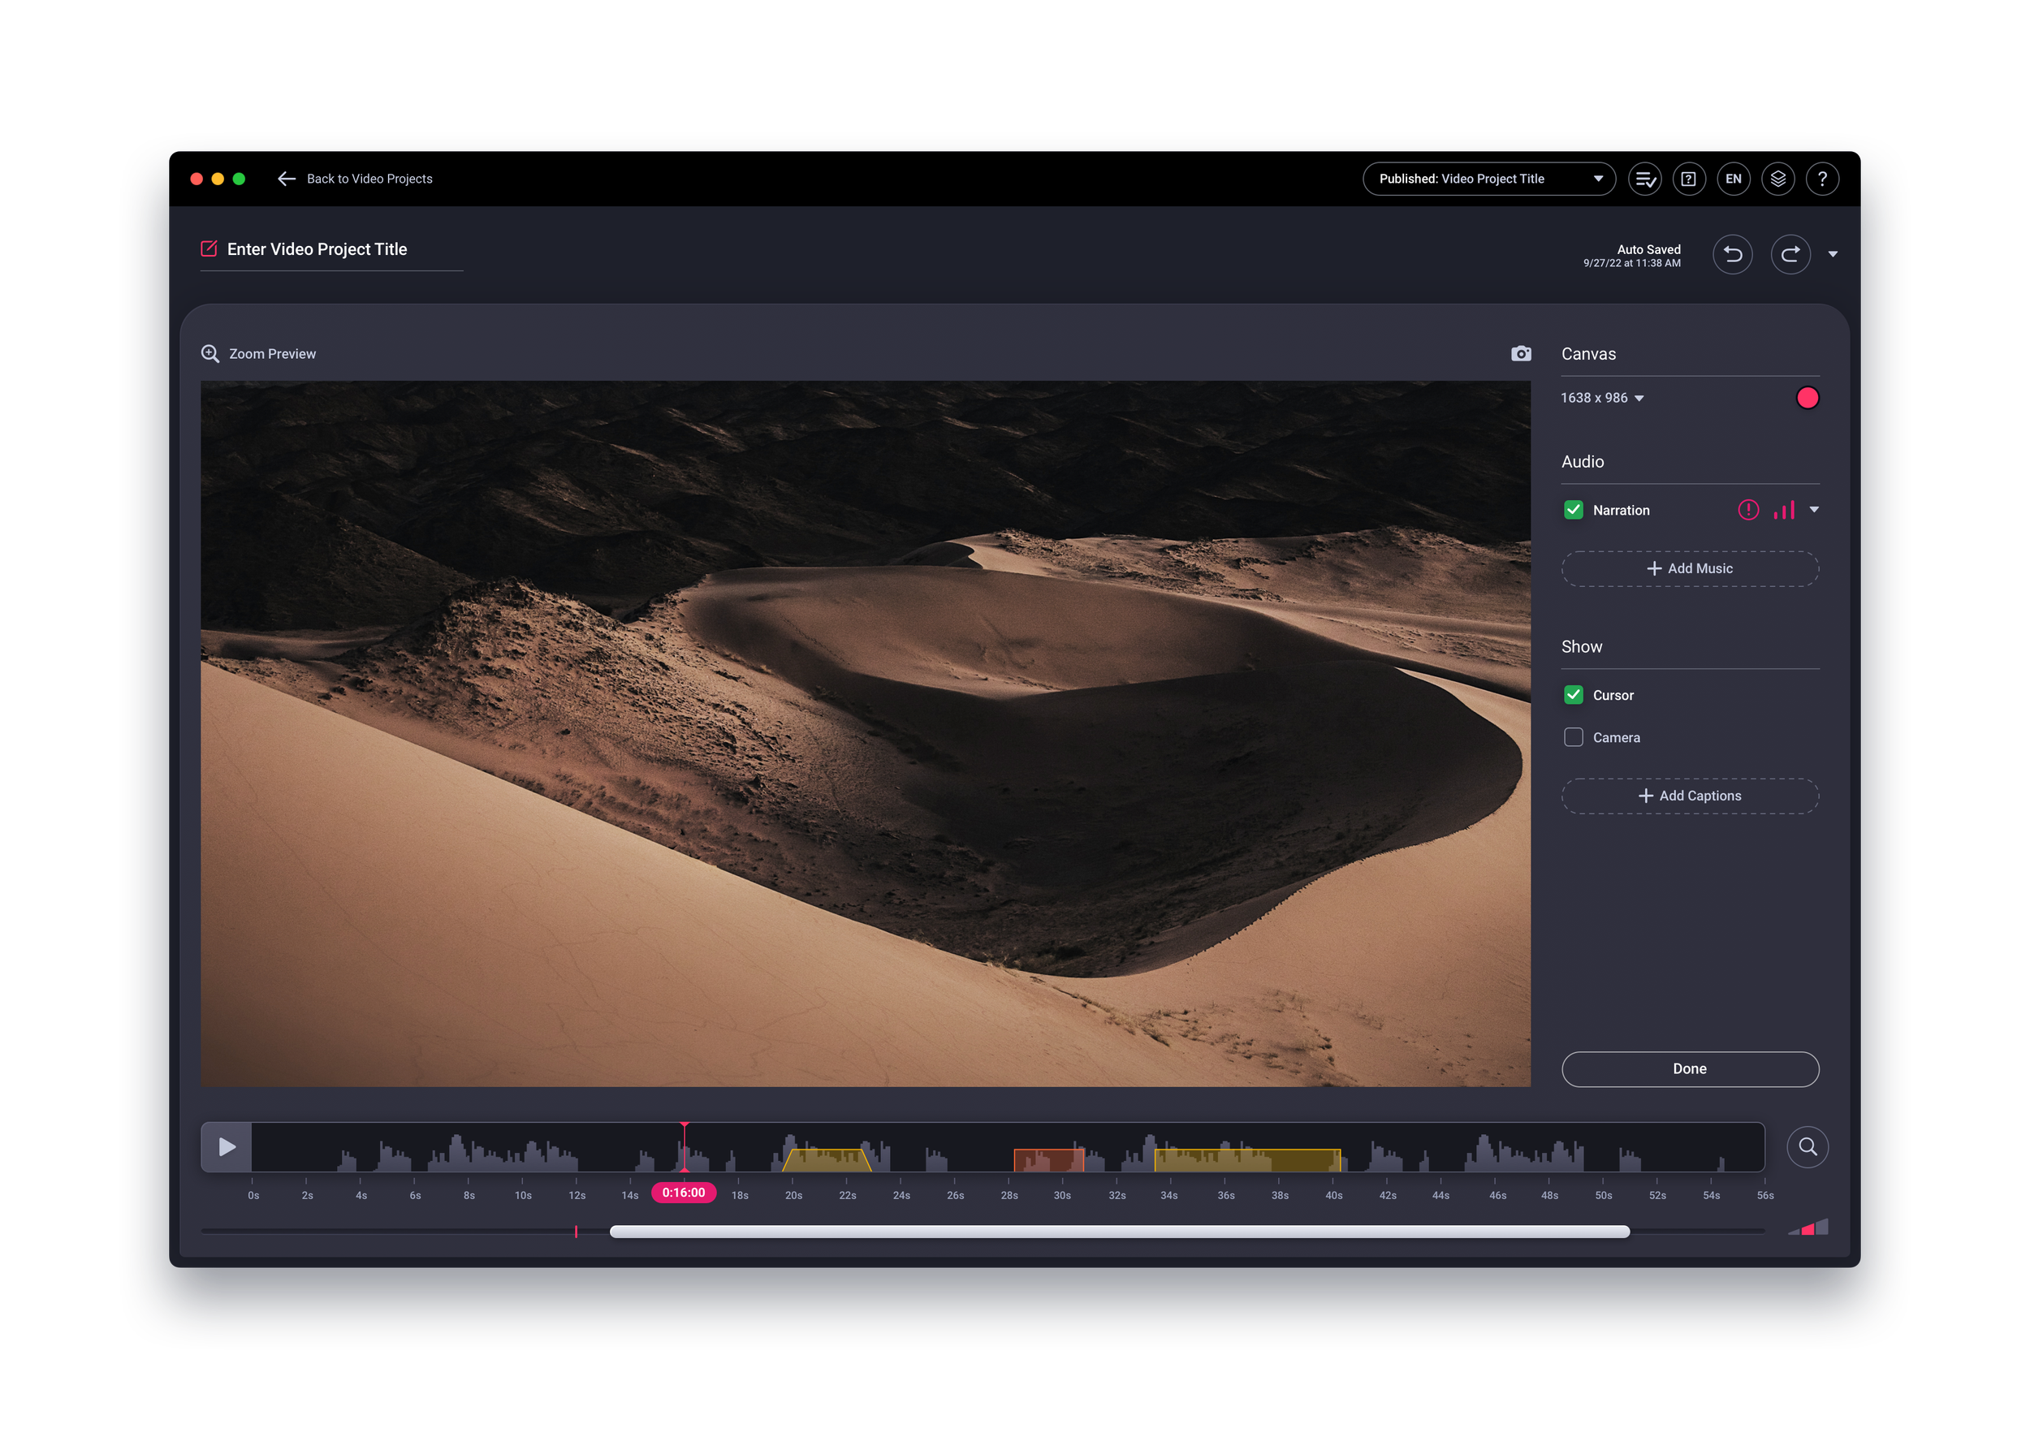Open the Published: Video Project Title dropdown
This screenshot has height=1437, width=2030.
coord(1489,179)
